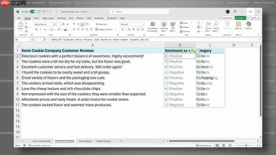Decrease font size button

click(x=68, y=24)
